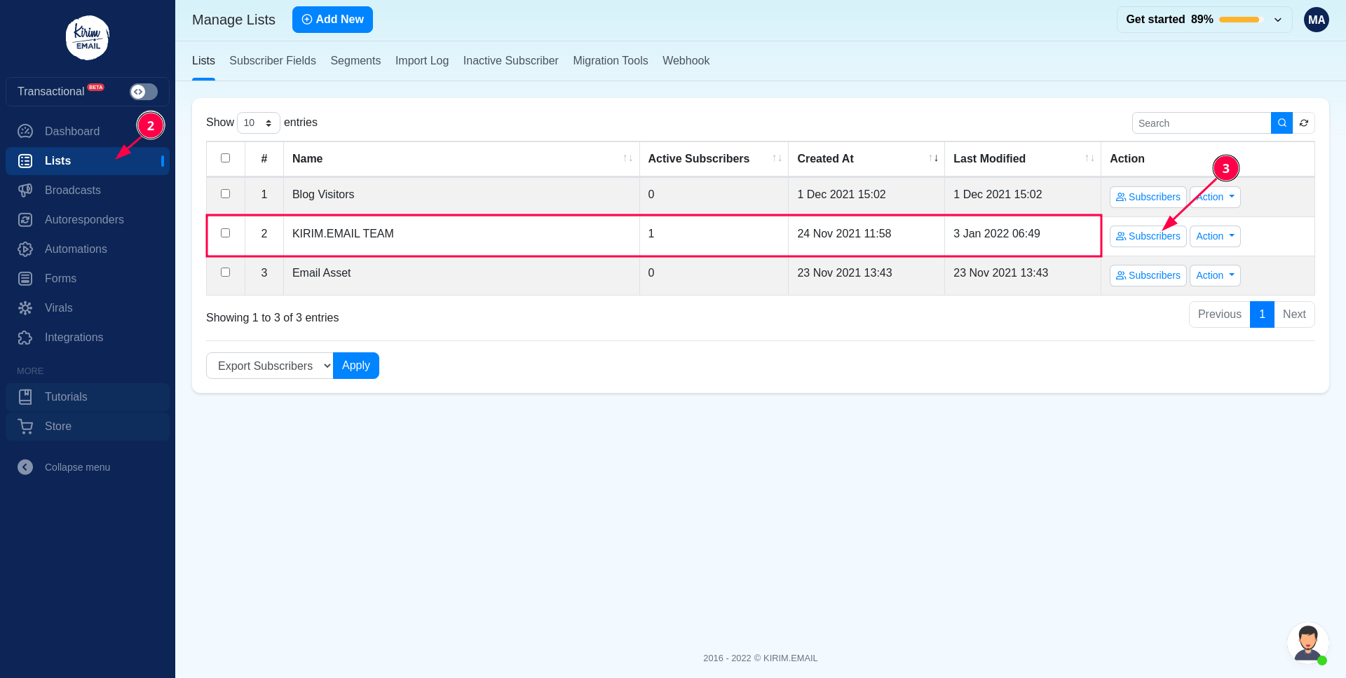Switch to the Segments tab
This screenshot has height=678, width=1346.
(x=355, y=61)
